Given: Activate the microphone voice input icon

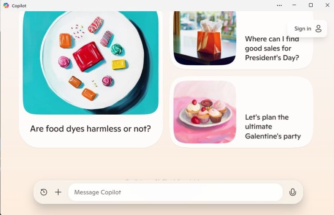Looking at the screenshot, I should click(293, 192).
